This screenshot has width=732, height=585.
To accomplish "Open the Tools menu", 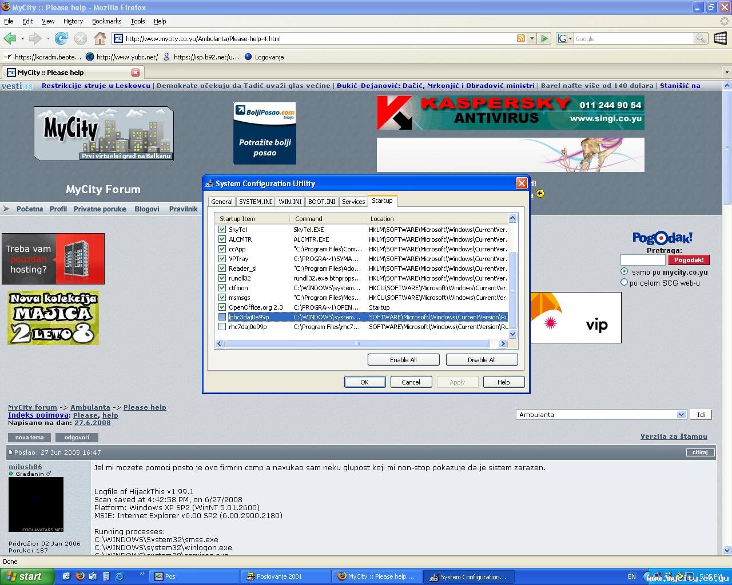I will coord(138,21).
